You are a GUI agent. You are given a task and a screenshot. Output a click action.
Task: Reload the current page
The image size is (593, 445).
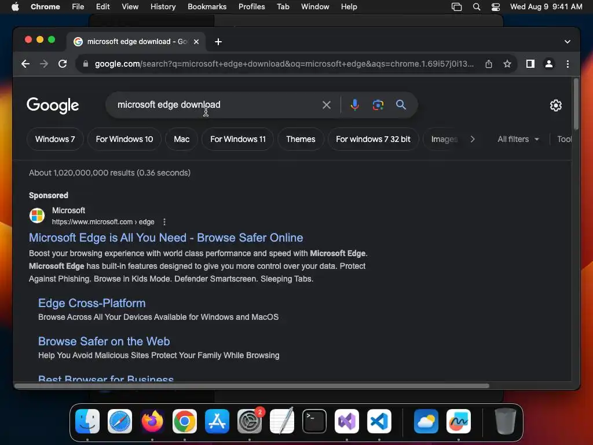(63, 64)
